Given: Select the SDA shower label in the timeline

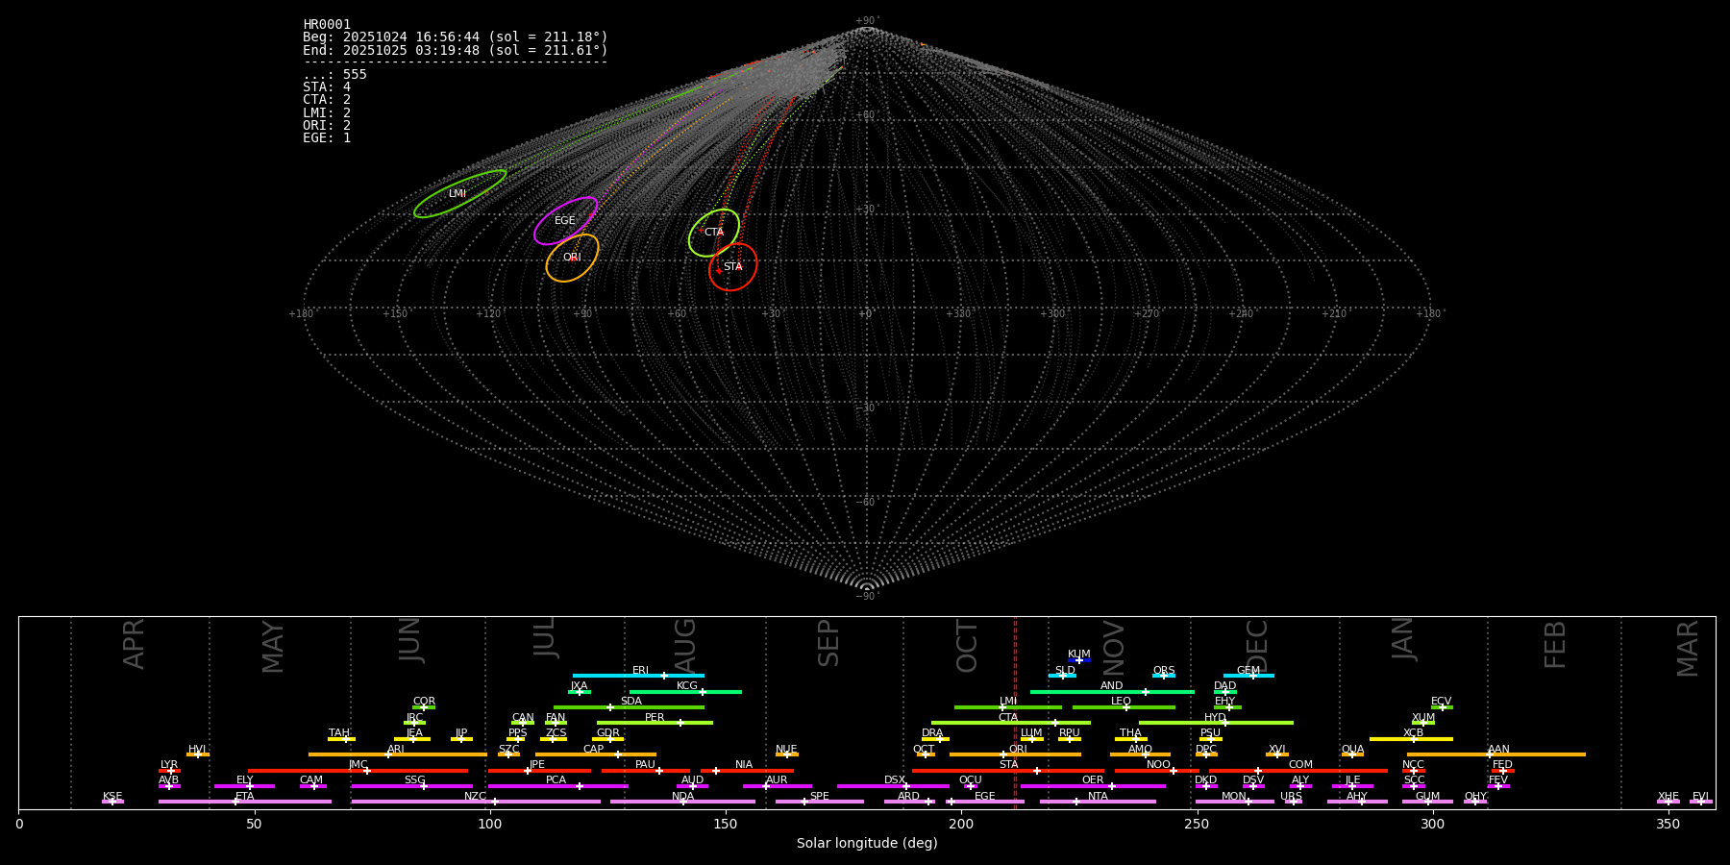Looking at the screenshot, I should tap(631, 702).
